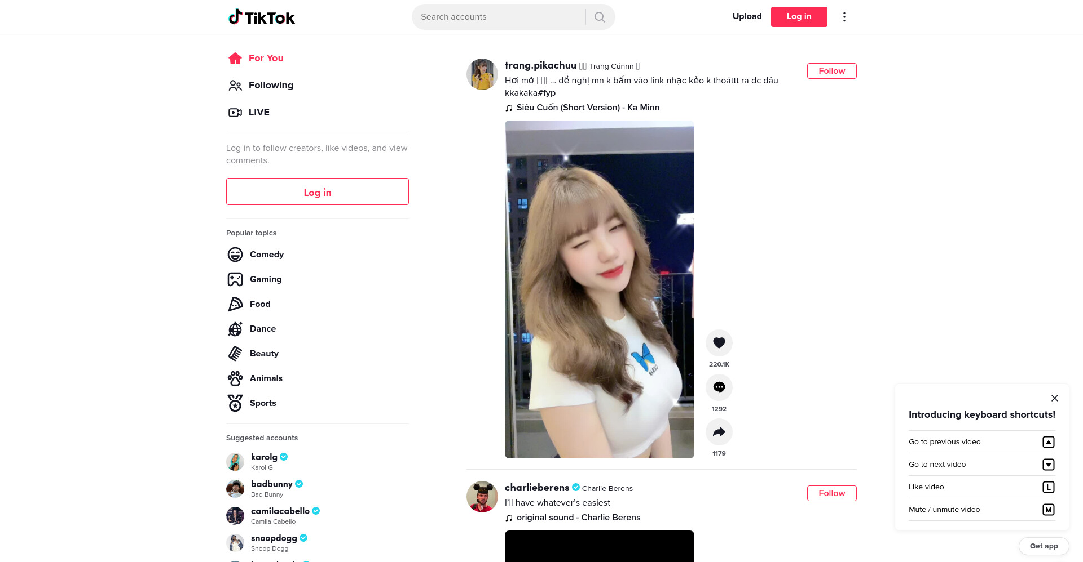This screenshot has height=562, width=1083.
Task: Open camilacabello avatar in suggested accounts
Action: 235,516
